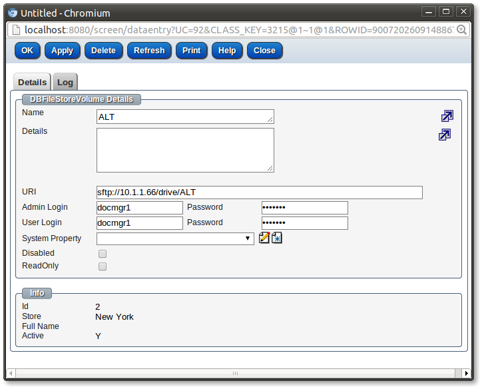Enable the Disabled checkbox
The image size is (480, 387).
click(103, 254)
